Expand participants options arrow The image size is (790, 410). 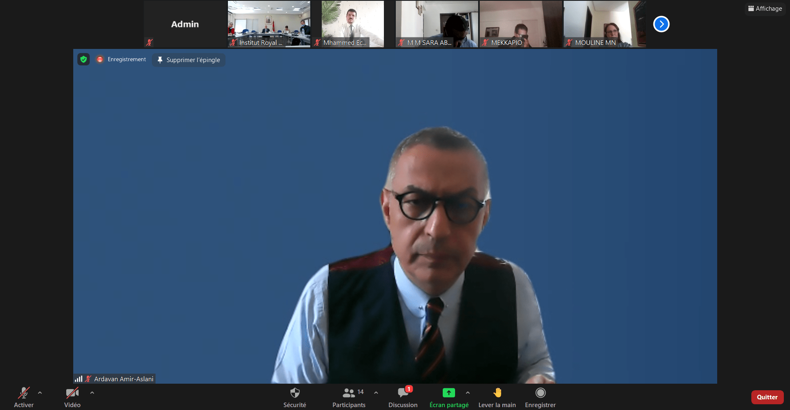(x=376, y=393)
